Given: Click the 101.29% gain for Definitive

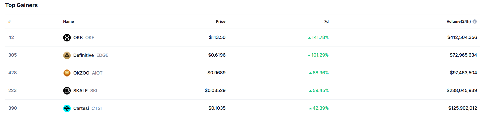Looking at the screenshot, I should (x=320, y=55).
